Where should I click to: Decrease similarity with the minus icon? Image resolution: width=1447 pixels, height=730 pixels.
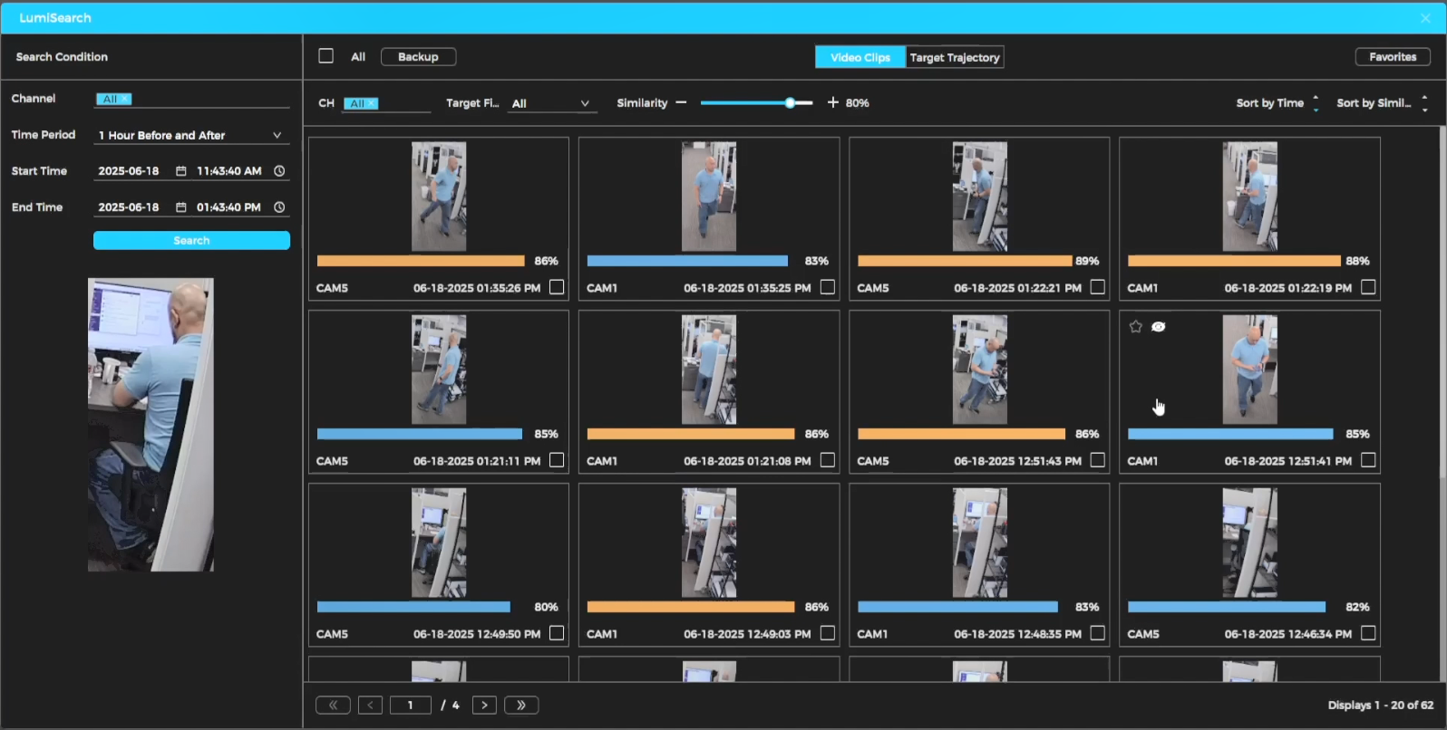pos(681,103)
